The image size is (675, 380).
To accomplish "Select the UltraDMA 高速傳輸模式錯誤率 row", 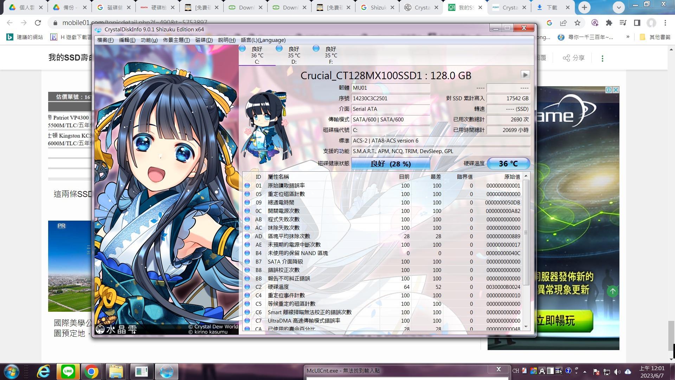I will click(382, 321).
